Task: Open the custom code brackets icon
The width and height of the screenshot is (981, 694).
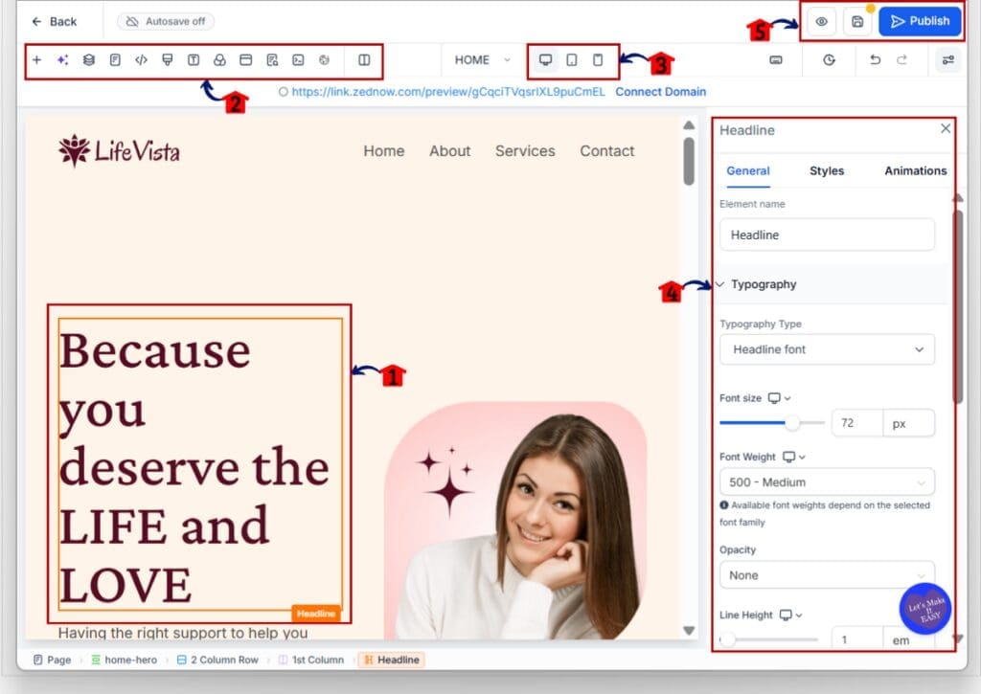Action: [x=142, y=60]
